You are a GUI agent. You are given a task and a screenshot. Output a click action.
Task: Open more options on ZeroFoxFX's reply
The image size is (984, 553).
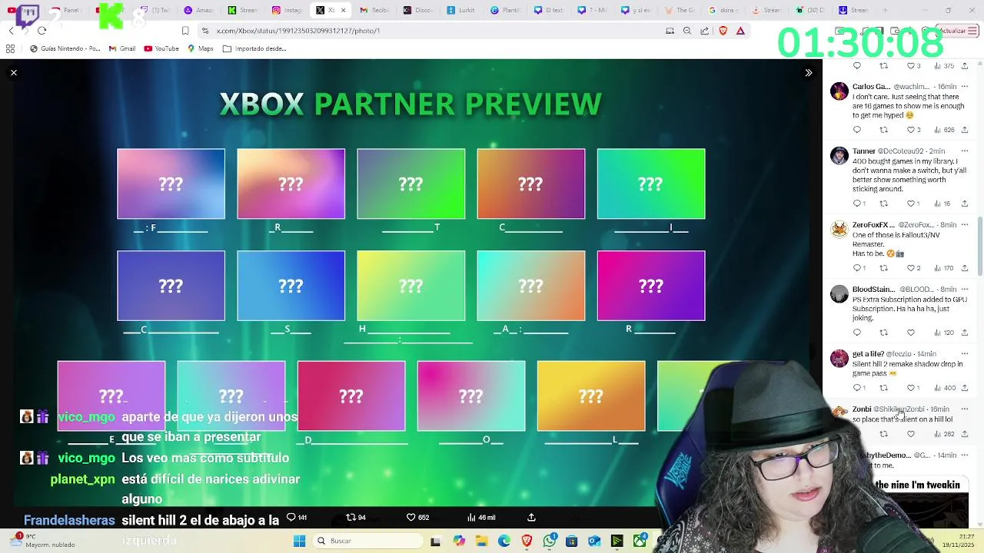pos(965,225)
